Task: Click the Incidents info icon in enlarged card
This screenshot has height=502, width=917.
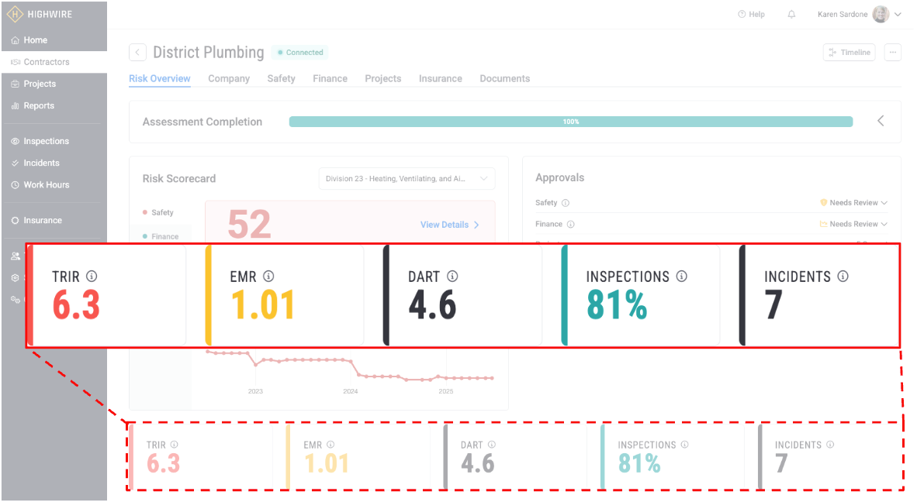Action: (843, 277)
